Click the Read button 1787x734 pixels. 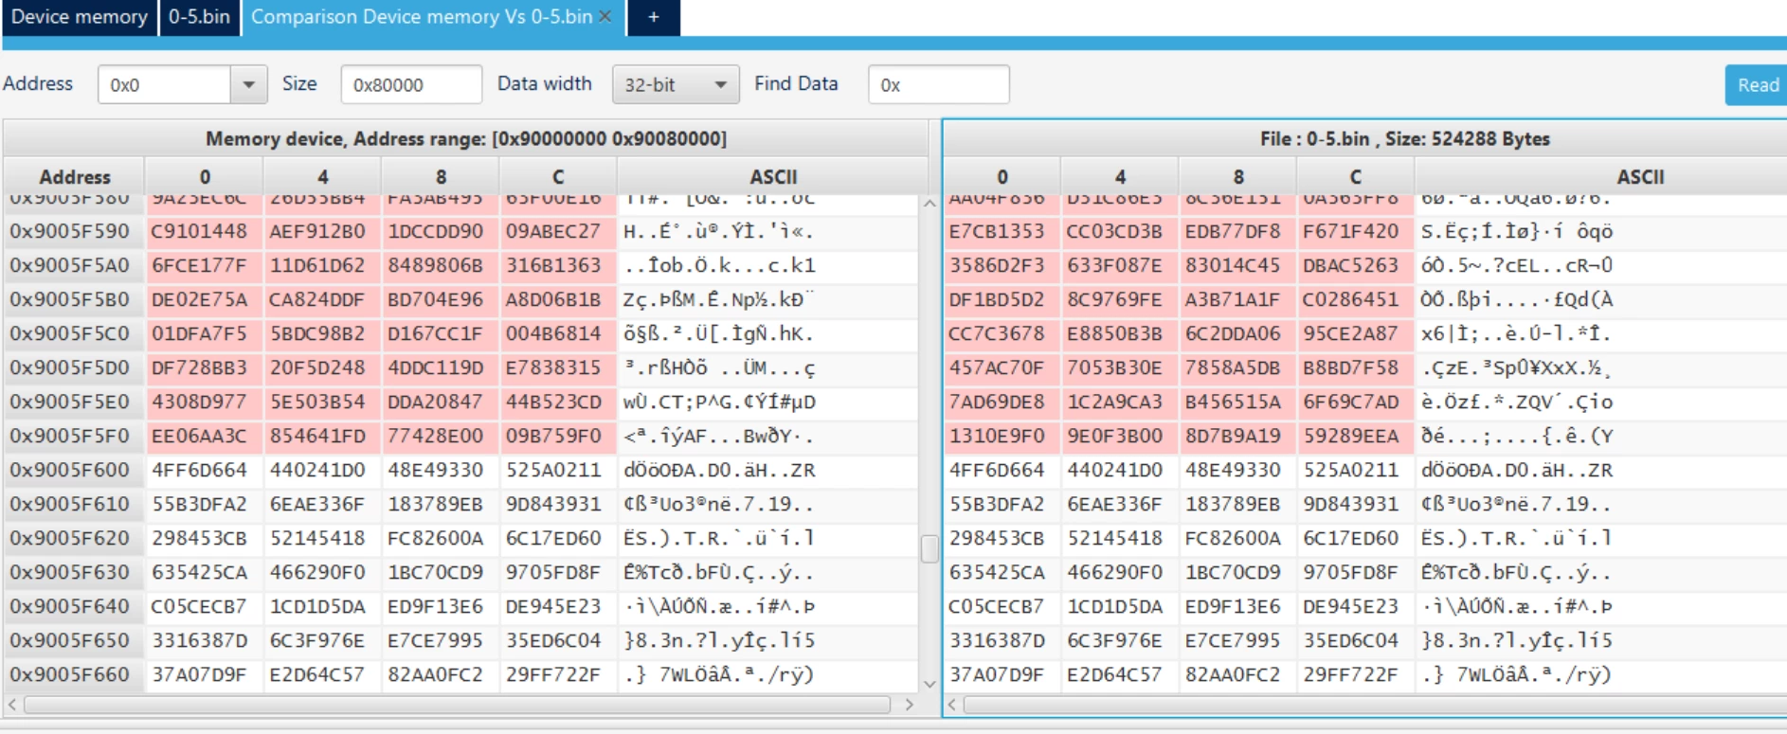click(x=1757, y=85)
